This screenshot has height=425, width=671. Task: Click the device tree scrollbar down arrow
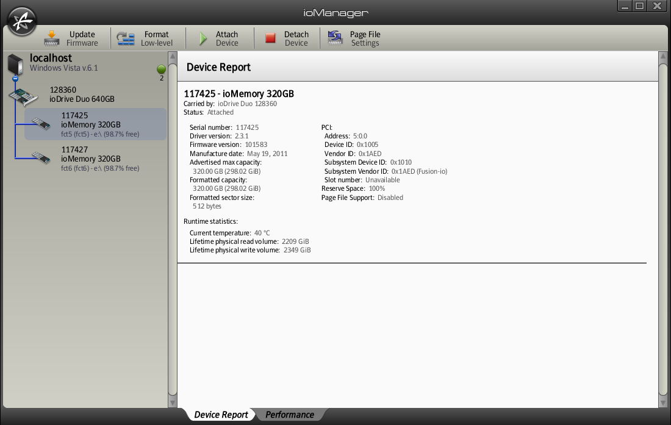[173, 402]
